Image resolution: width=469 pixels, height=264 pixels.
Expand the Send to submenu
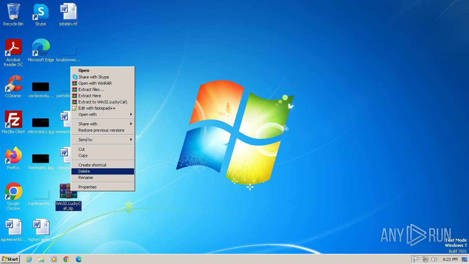tap(103, 140)
